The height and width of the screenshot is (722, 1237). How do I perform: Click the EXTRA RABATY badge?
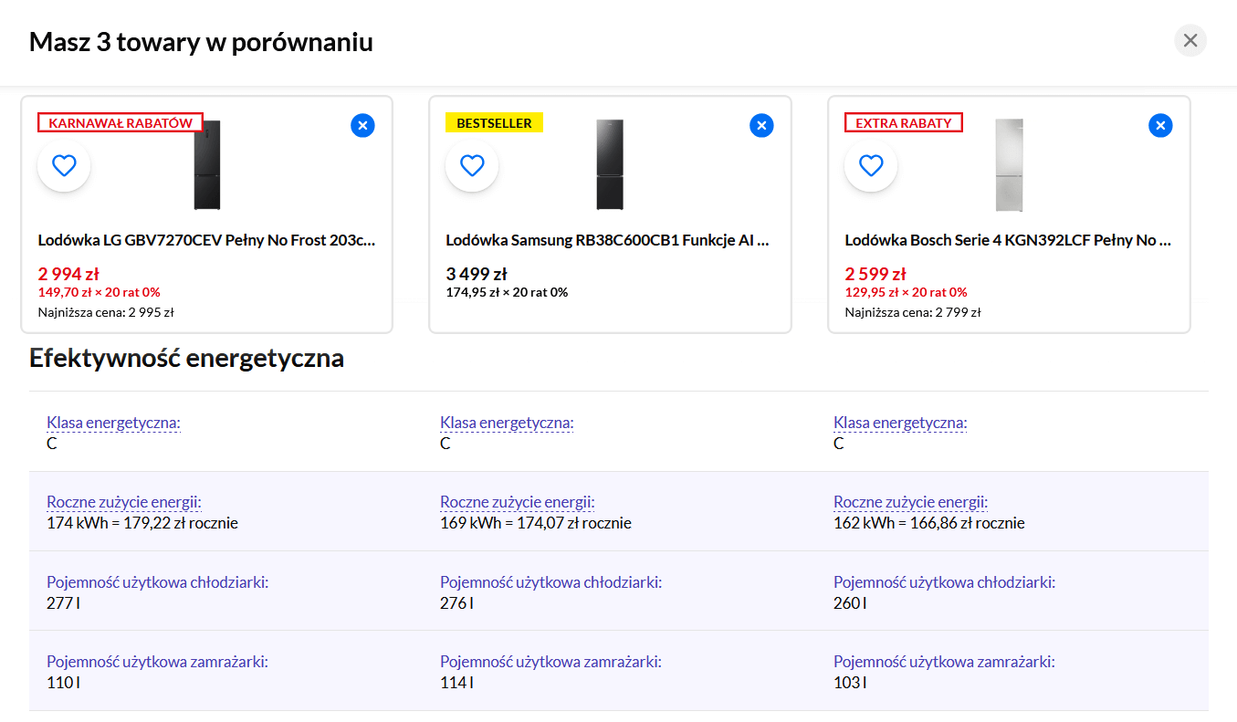(x=904, y=122)
